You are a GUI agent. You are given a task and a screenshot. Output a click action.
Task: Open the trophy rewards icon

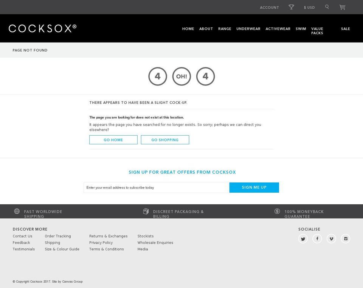(x=291, y=7)
